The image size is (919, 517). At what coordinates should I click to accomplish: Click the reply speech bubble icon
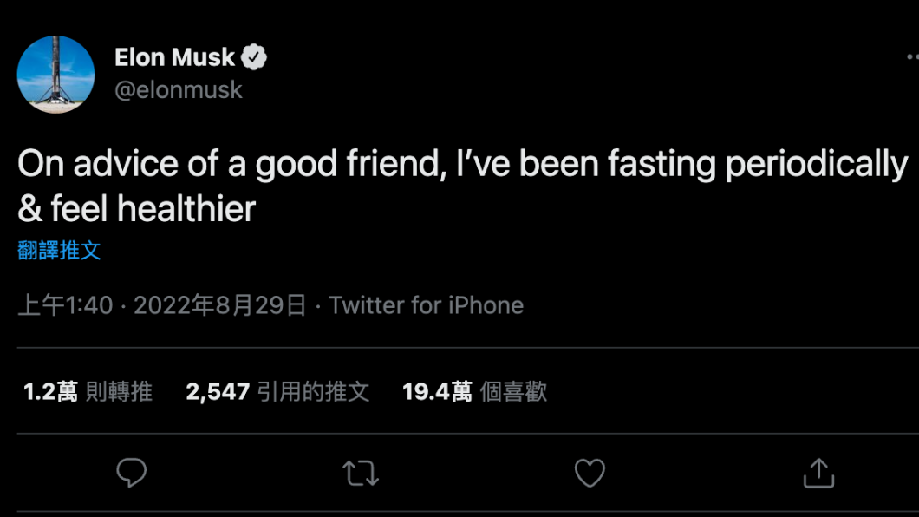click(x=131, y=473)
